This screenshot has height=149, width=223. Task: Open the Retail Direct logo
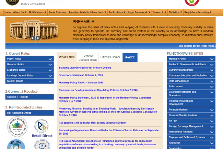tap(42, 128)
